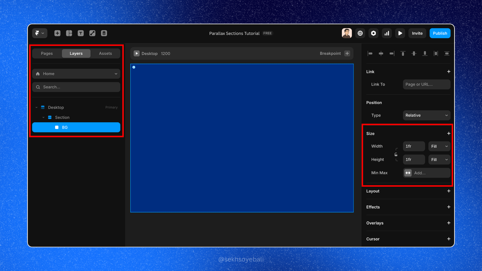Select the Text tool icon
This screenshot has height=271, width=482.
click(81, 33)
